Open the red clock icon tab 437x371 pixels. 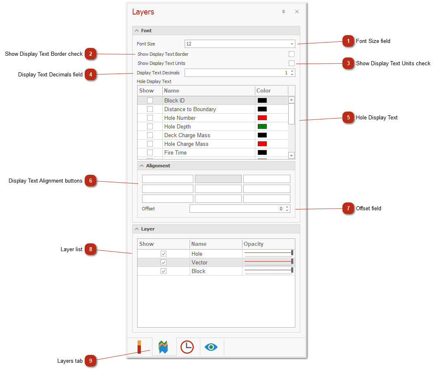coord(187,347)
